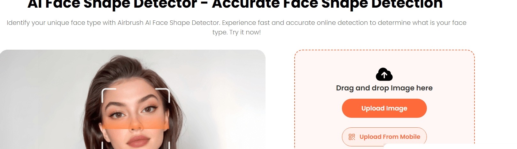Image resolution: width=517 pixels, height=149 pixels.
Task: Click the dashed orange border of the upload box
Action: coord(384,50)
